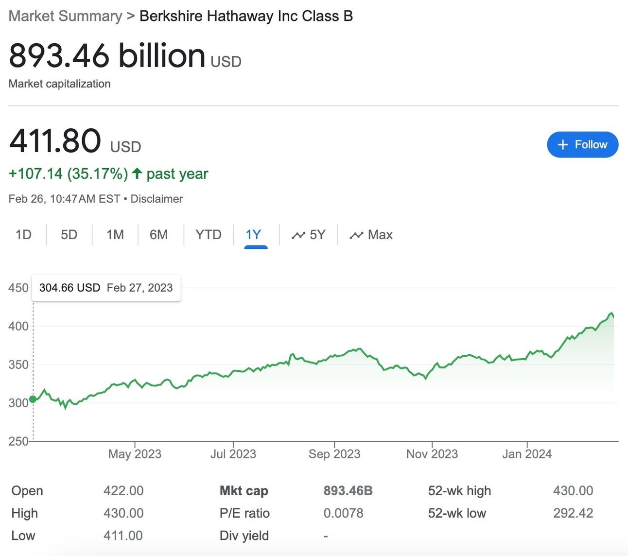Show the 1M chart range
628x556 pixels.
(115, 235)
